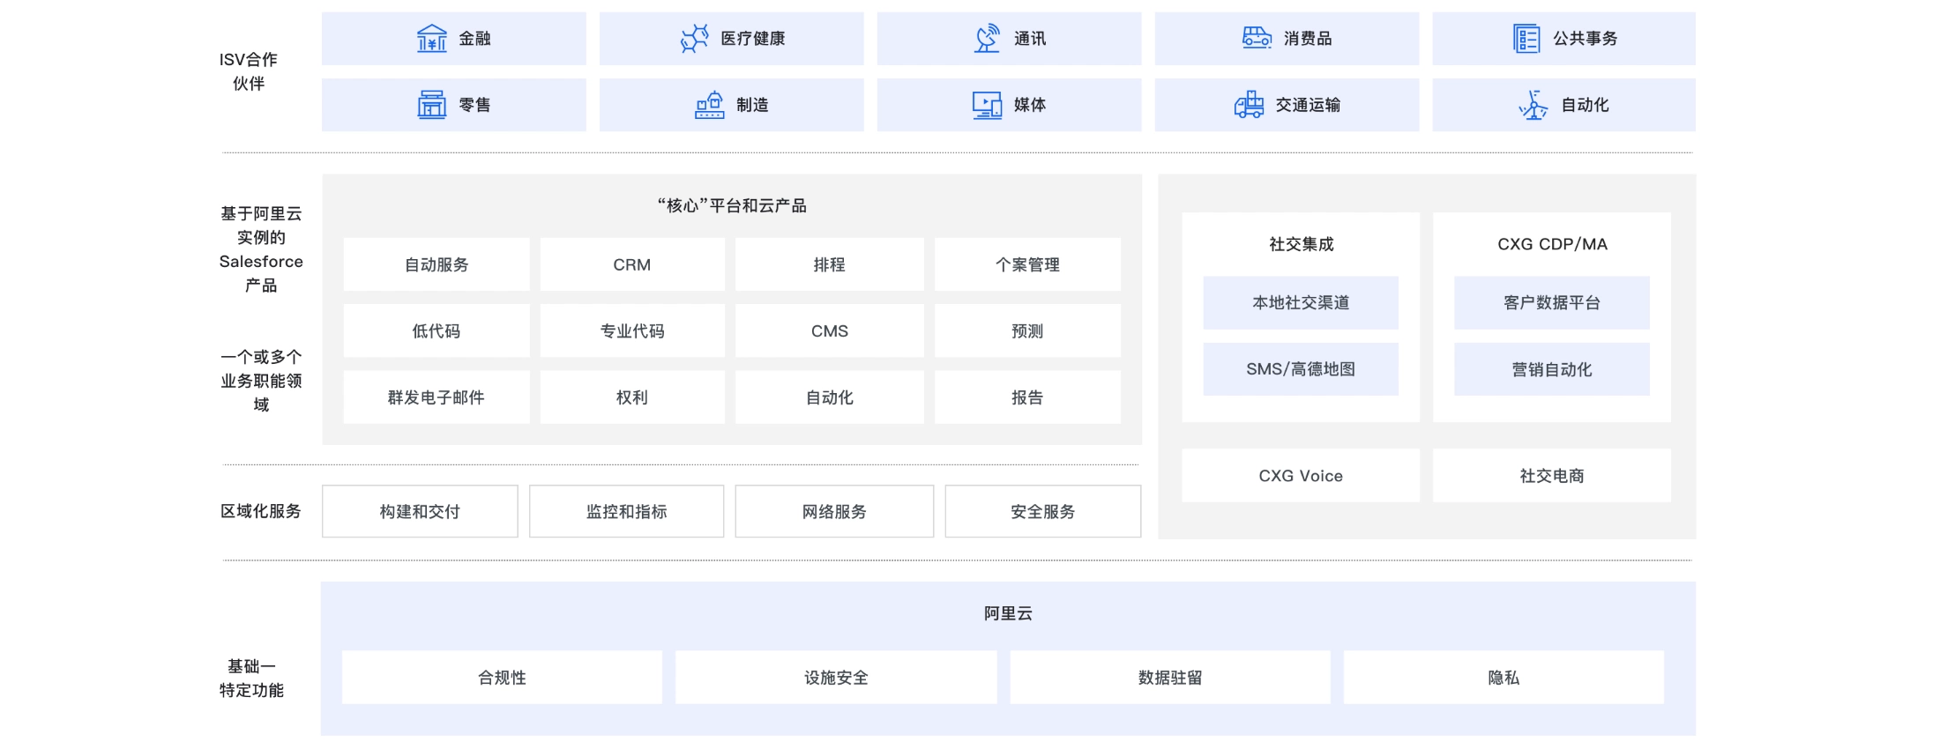Screen dimensions: 1940x749
Task: Click the 一个或多个业务职能领域 label
Action: (x=261, y=381)
